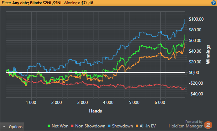Screen dimensions: 217x131
Task: Click the -$40,00 axis label
Action: [196, 94]
